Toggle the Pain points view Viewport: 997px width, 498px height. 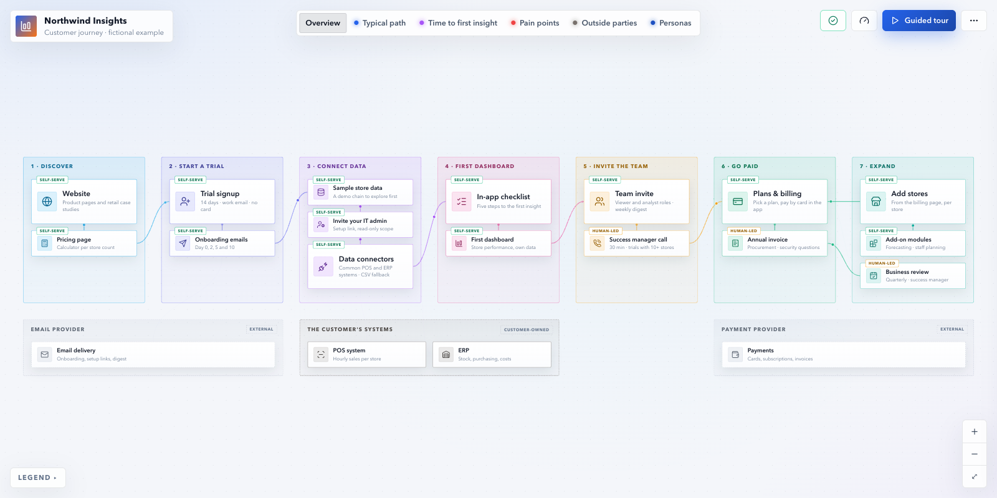[x=535, y=23]
